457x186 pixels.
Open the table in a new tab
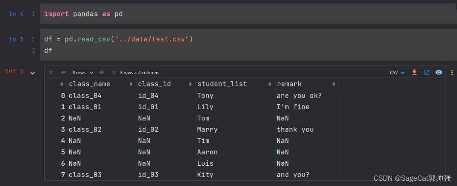(x=426, y=72)
